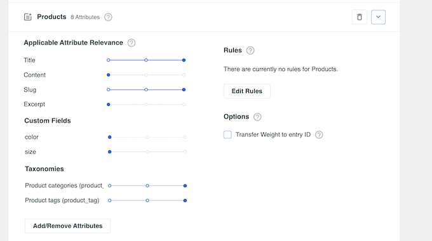The image size is (432, 241).
Task: Open the Rules help icon
Action: click(250, 50)
